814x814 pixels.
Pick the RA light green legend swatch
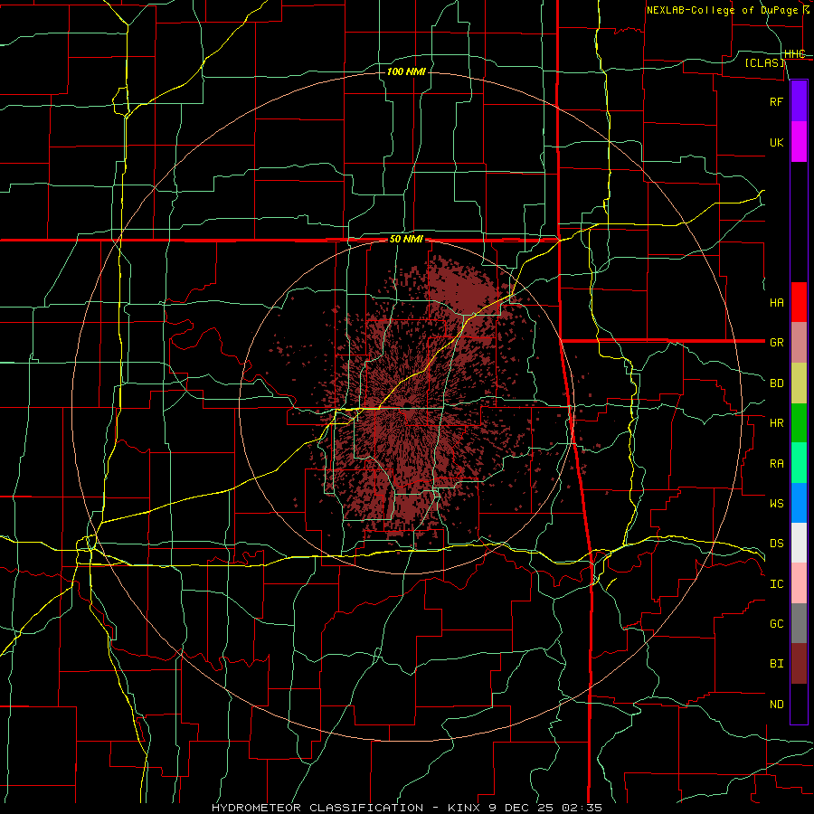coord(799,463)
